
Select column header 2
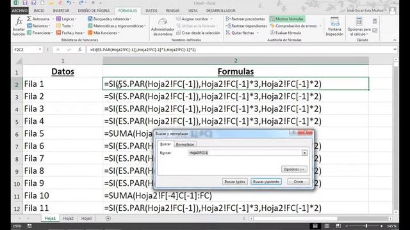[x=236, y=61]
